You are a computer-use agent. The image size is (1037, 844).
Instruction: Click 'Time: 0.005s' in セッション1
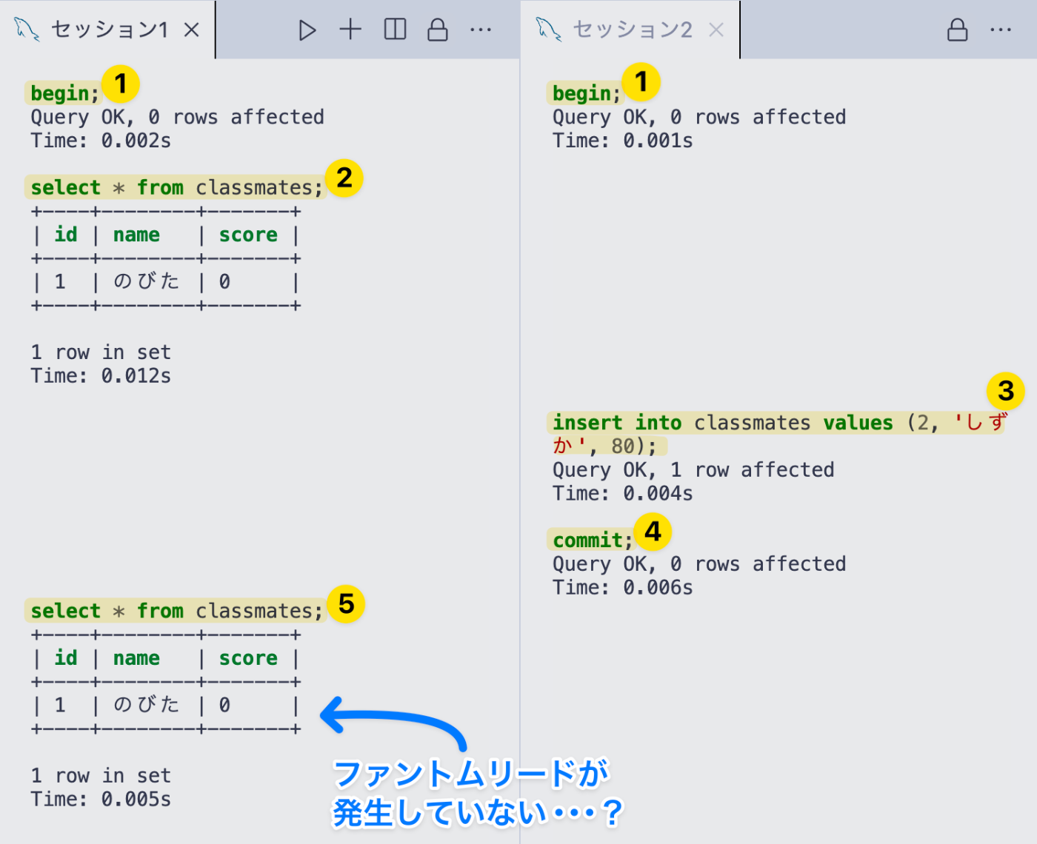[x=101, y=800]
